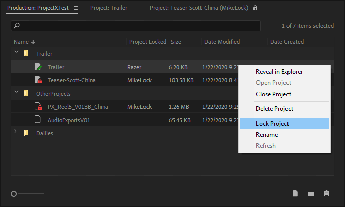The height and width of the screenshot is (207, 345).
Task: Click the search magnifier icon
Action: tap(17, 26)
